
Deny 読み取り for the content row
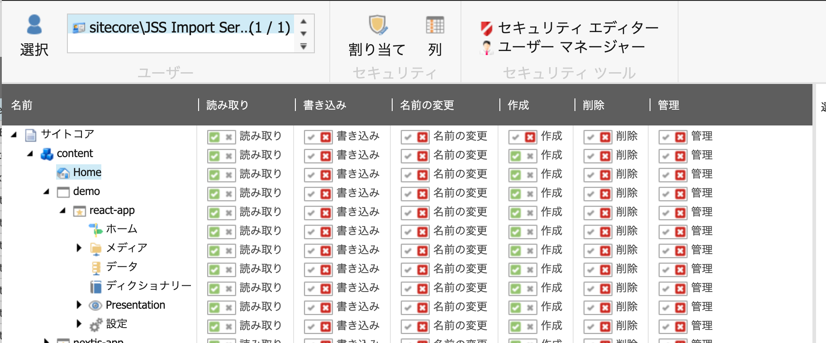229,156
